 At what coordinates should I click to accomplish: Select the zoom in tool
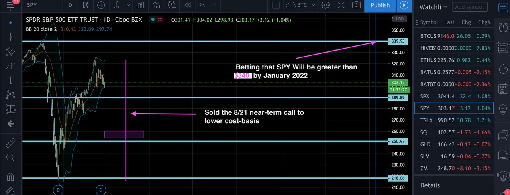click(x=10, y=157)
